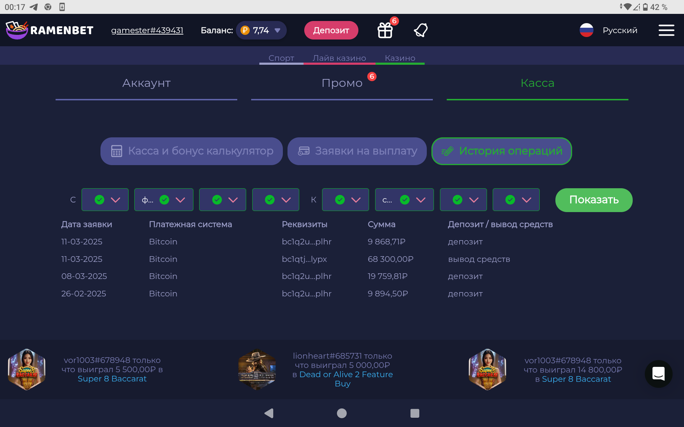Open the gift box bonuses icon
This screenshot has width=684, height=427.
pos(385,30)
